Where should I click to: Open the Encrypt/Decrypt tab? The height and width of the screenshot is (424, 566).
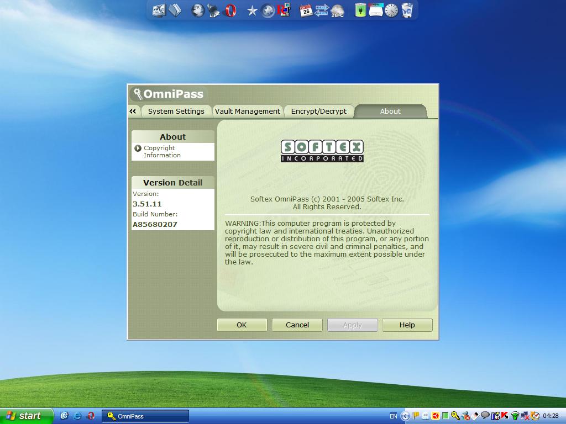pos(319,112)
